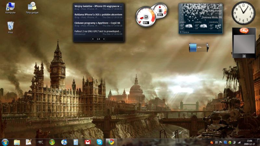Click the "1-4" feed page indicator
The image size is (260, 146).
98,39
